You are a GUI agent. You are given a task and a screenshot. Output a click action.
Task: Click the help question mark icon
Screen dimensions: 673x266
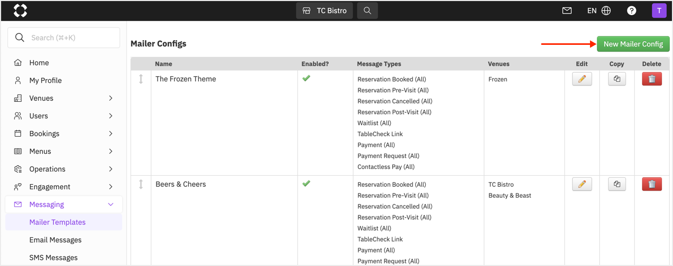click(631, 10)
